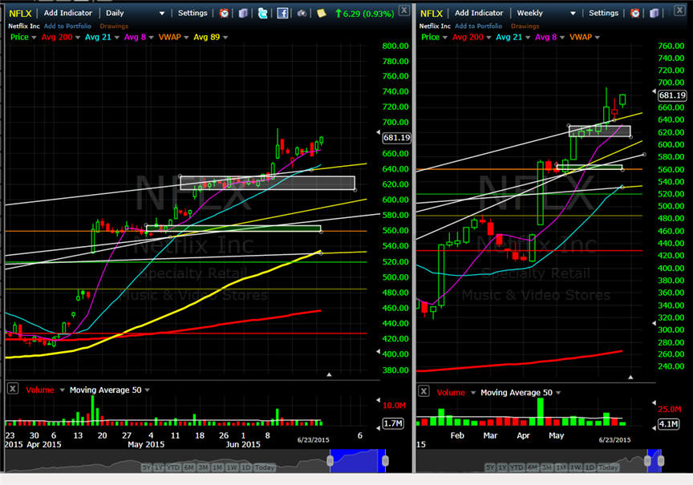The height and width of the screenshot is (485, 693).
Task: Select YTD range on Weekly chart
Action: 517,467
